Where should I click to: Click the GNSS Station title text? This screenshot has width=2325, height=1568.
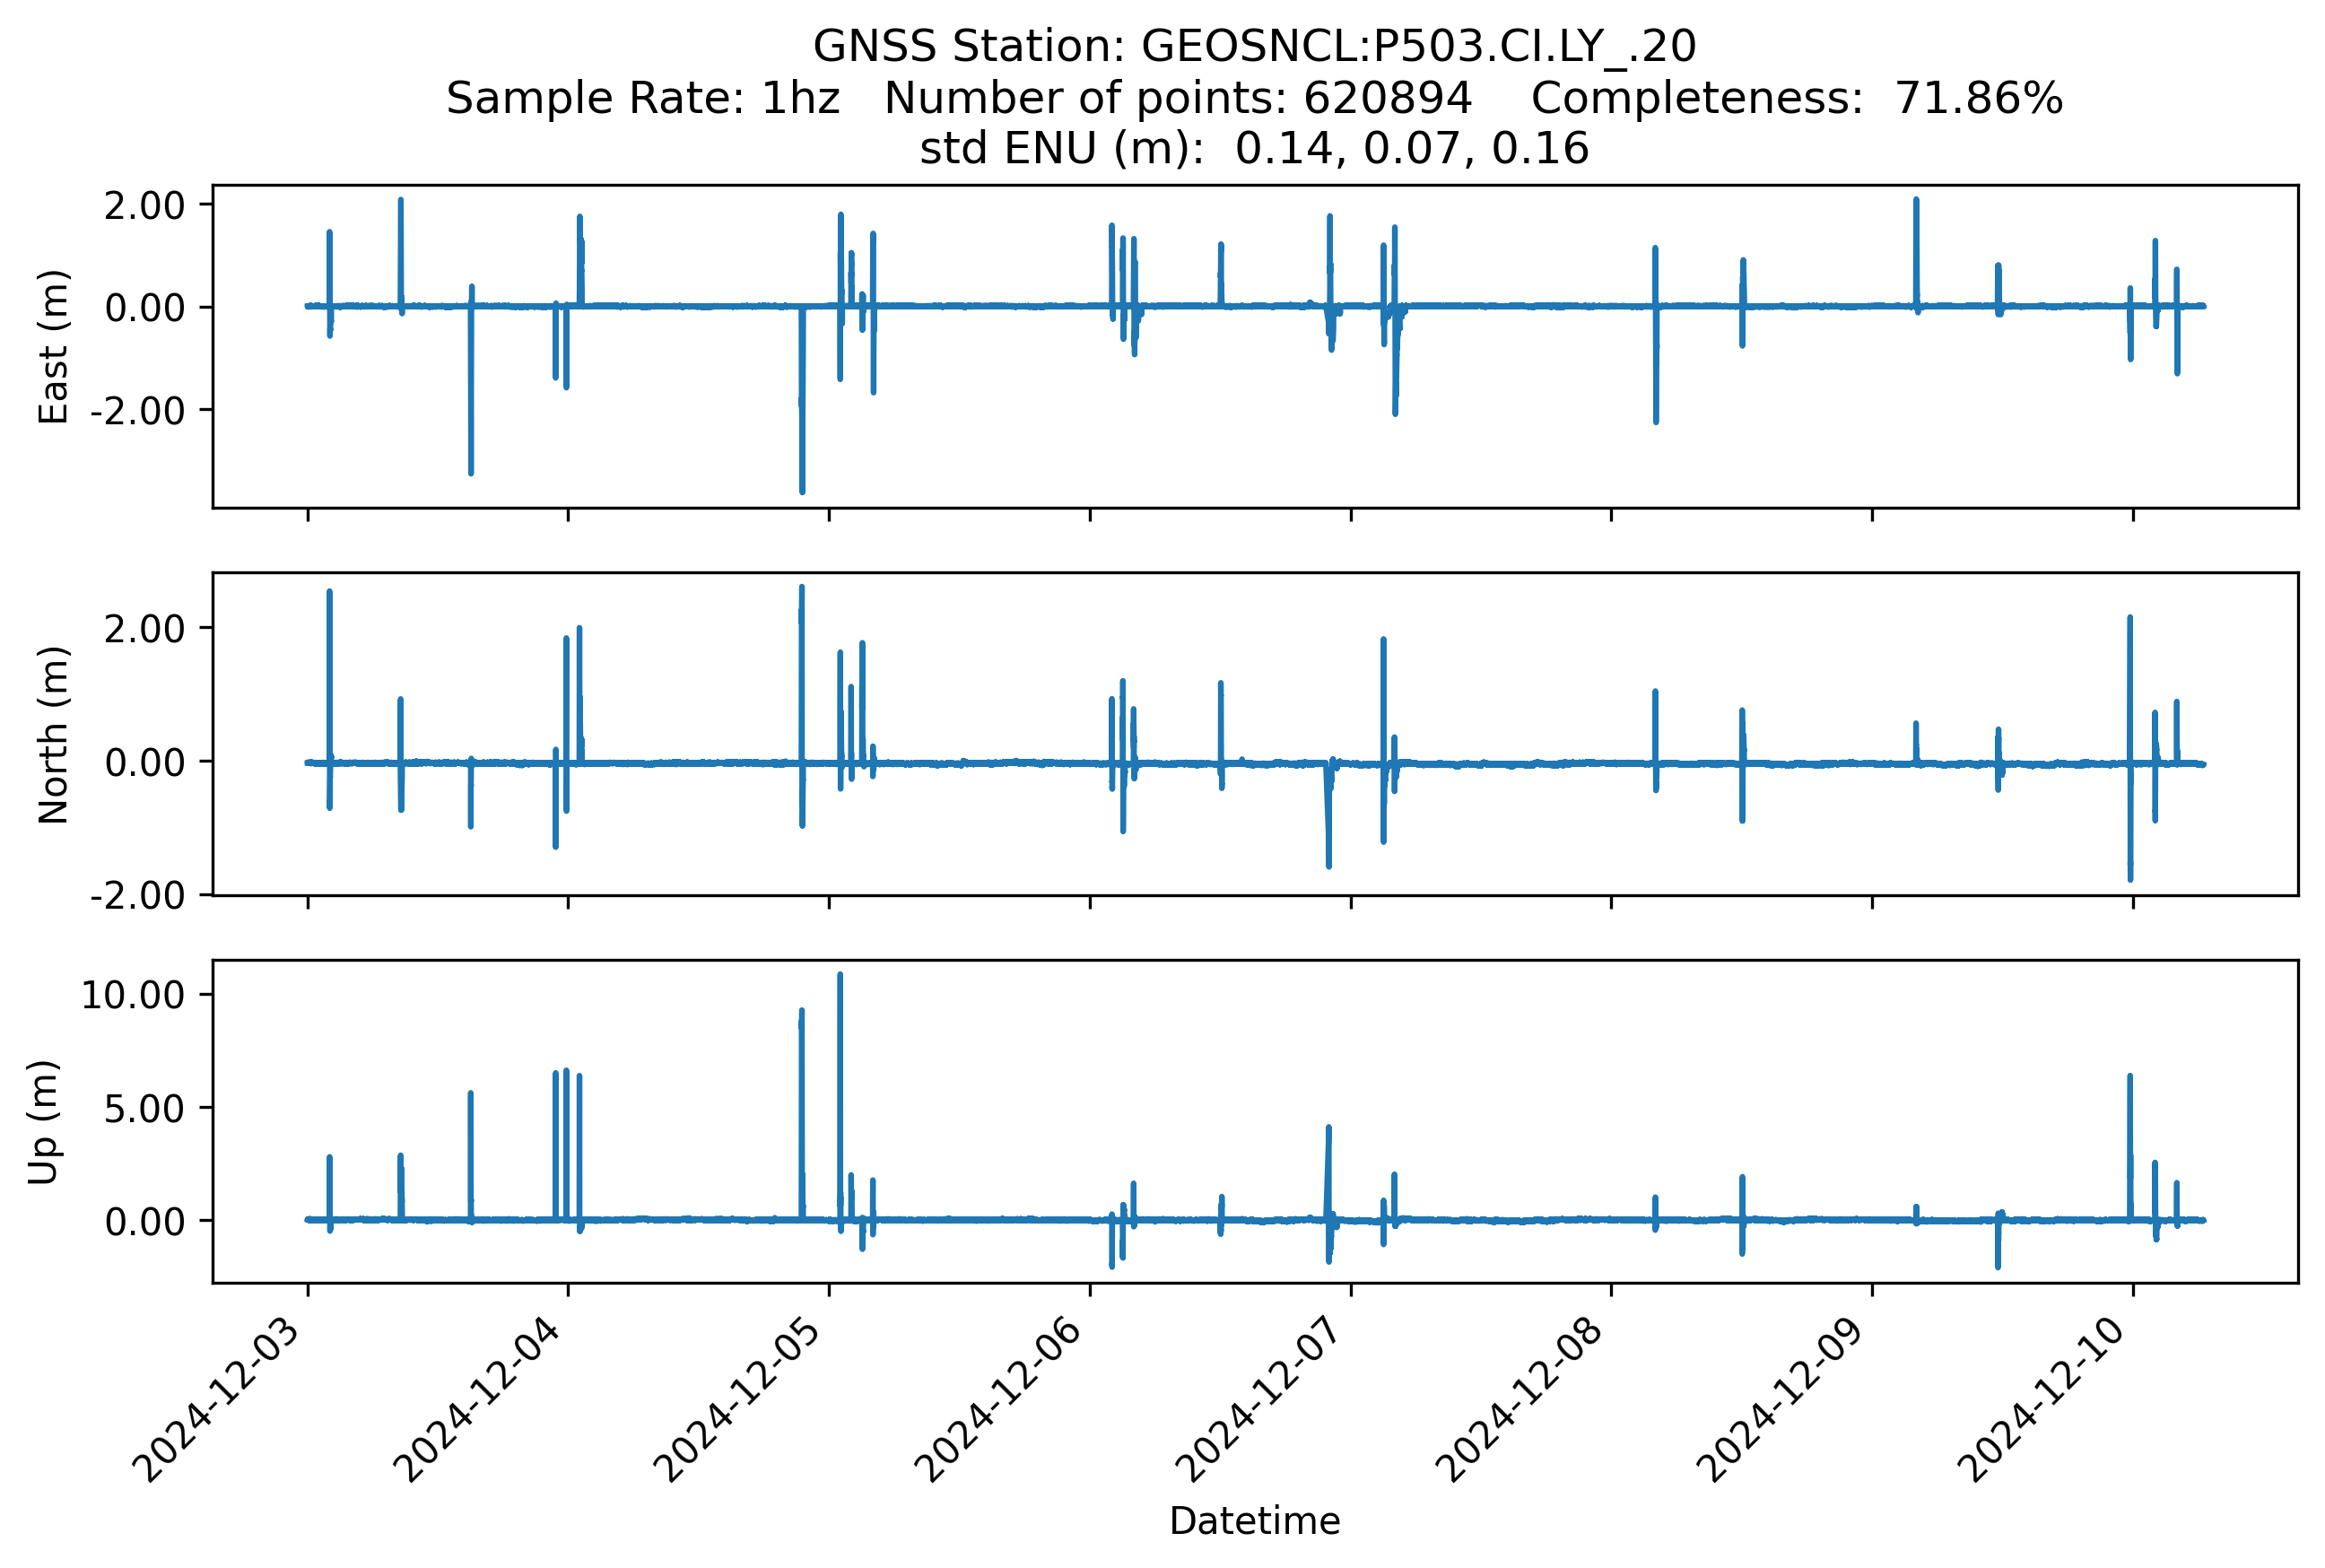1254,47
